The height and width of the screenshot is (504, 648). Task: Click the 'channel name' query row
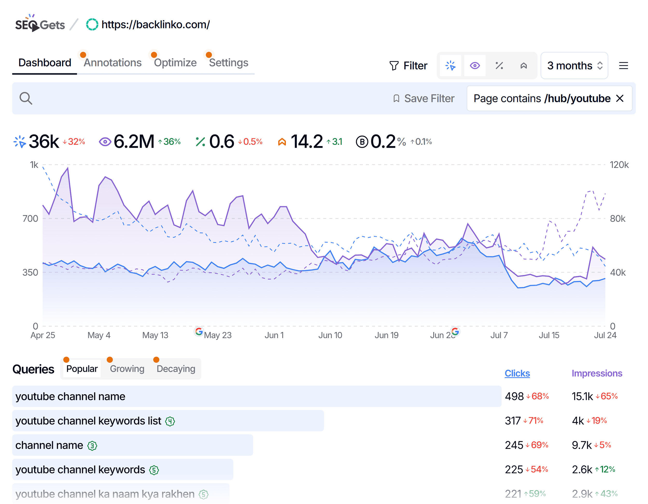(x=132, y=445)
